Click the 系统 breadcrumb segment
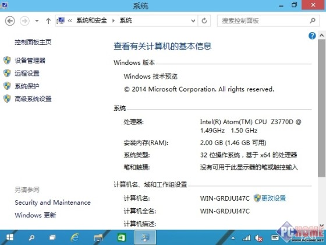The height and width of the screenshot is (245, 326). coord(126,20)
